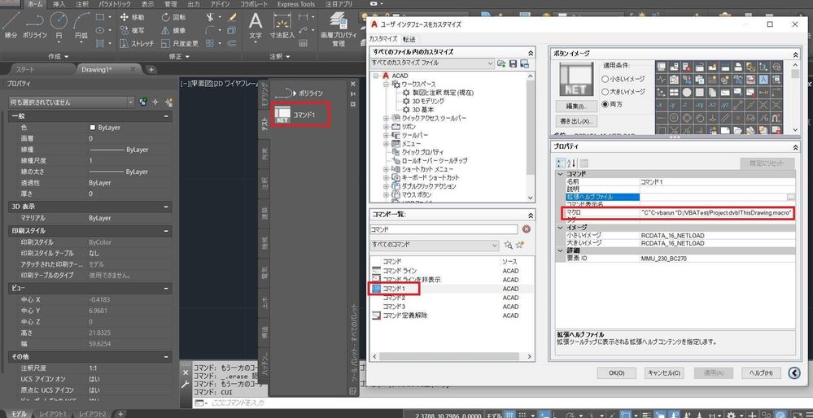Switch to the レイアウト1 layout tab
This screenshot has height=418, width=813.
[51, 414]
